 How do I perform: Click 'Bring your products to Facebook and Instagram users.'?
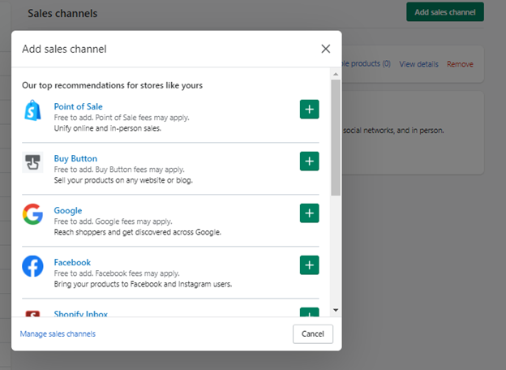143,284
